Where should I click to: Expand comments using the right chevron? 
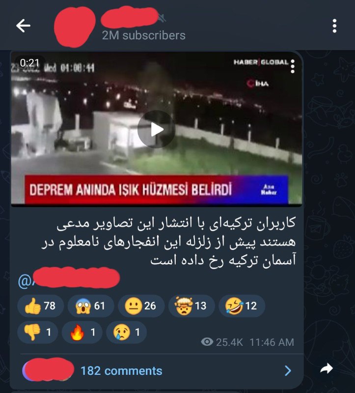coord(288,371)
